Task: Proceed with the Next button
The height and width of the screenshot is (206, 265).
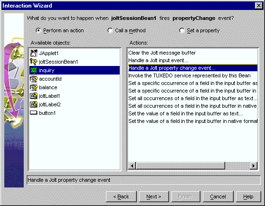Action: [x=154, y=197]
